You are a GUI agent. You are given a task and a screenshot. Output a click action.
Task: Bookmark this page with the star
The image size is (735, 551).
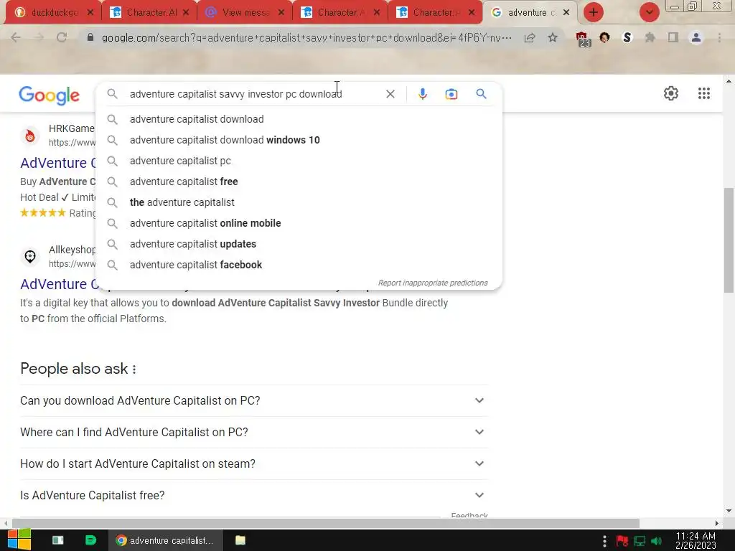click(553, 37)
